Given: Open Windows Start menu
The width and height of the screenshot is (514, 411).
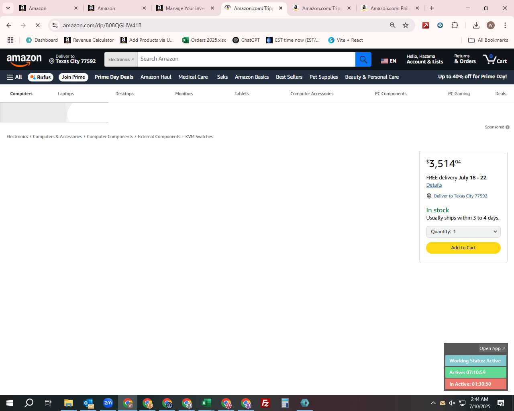Looking at the screenshot, I should 10,403.
